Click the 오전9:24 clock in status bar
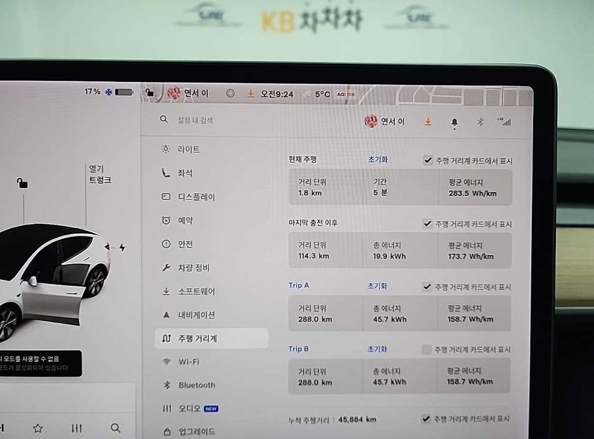 point(276,94)
